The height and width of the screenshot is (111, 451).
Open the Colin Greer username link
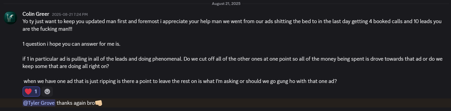tap(36, 14)
